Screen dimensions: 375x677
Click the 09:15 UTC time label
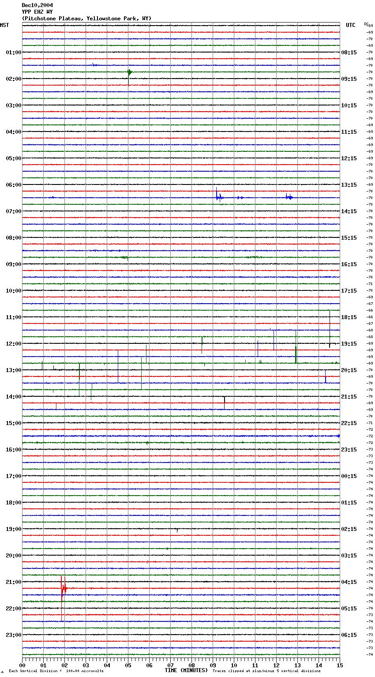[x=349, y=79]
